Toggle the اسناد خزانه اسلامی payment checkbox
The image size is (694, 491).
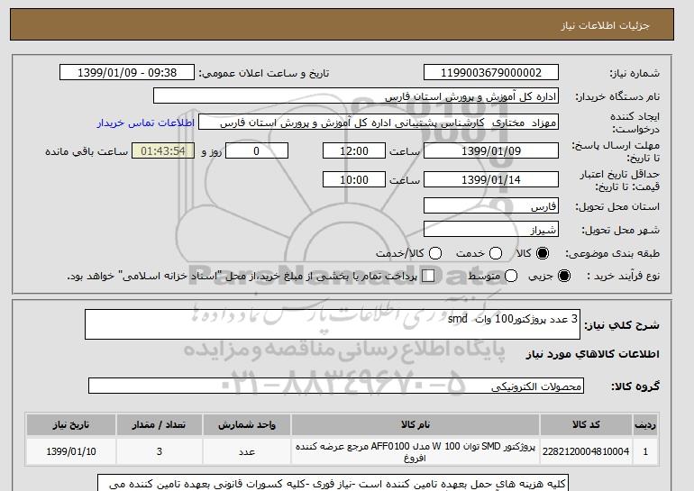click(428, 276)
